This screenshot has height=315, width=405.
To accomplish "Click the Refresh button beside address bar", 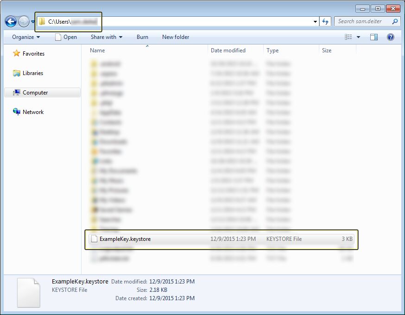I will (x=325, y=21).
